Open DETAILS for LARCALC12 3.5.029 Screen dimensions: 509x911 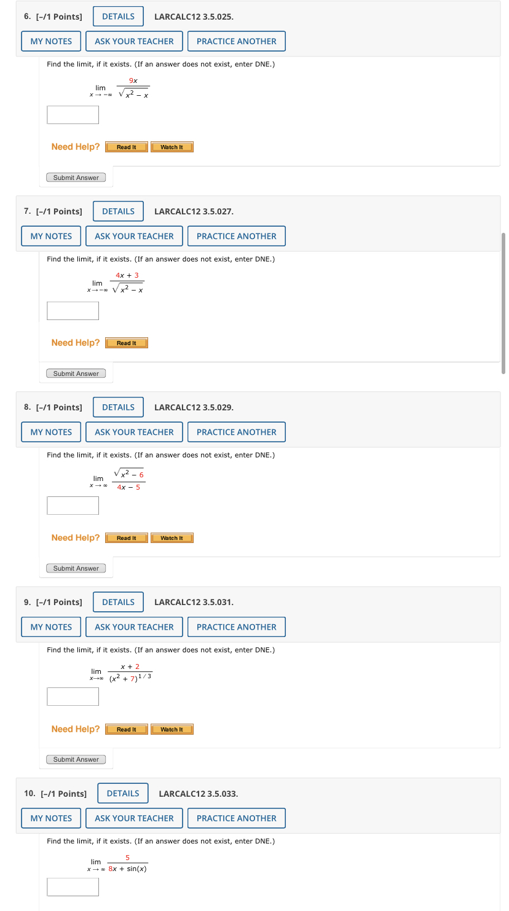click(x=117, y=407)
